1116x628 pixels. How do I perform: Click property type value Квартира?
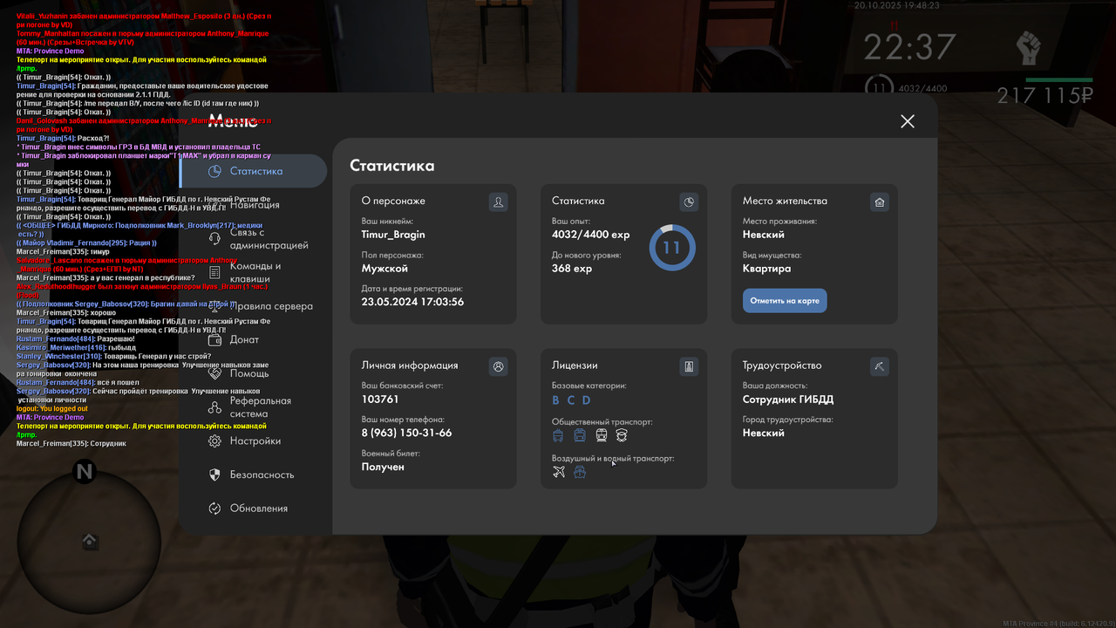767,269
